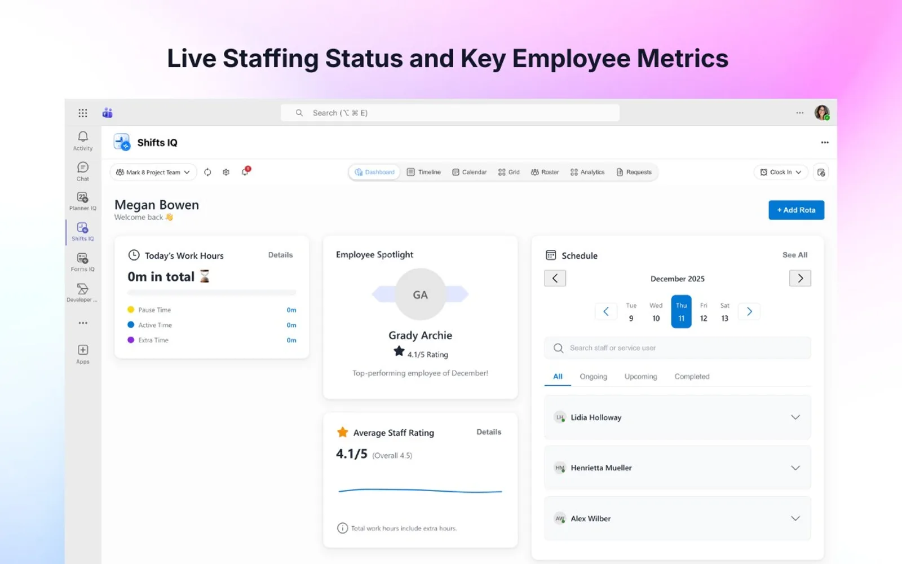
Task: Open notifications bell with red badge
Action: [x=245, y=171]
